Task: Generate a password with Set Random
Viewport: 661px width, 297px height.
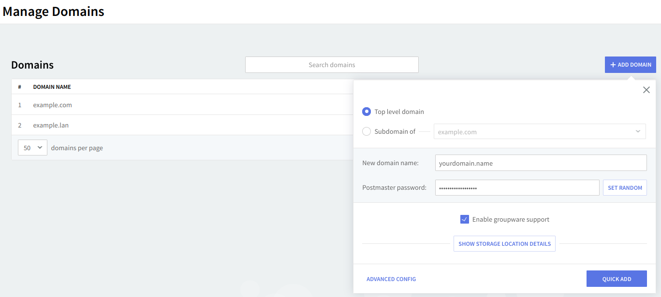Action: coord(625,188)
